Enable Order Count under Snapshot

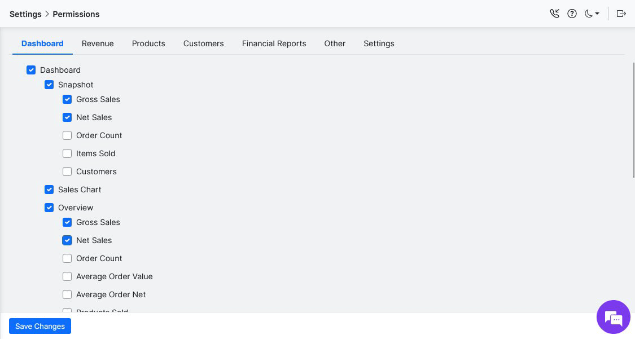(67, 135)
